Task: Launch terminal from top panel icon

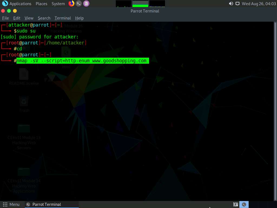Action: (79, 4)
